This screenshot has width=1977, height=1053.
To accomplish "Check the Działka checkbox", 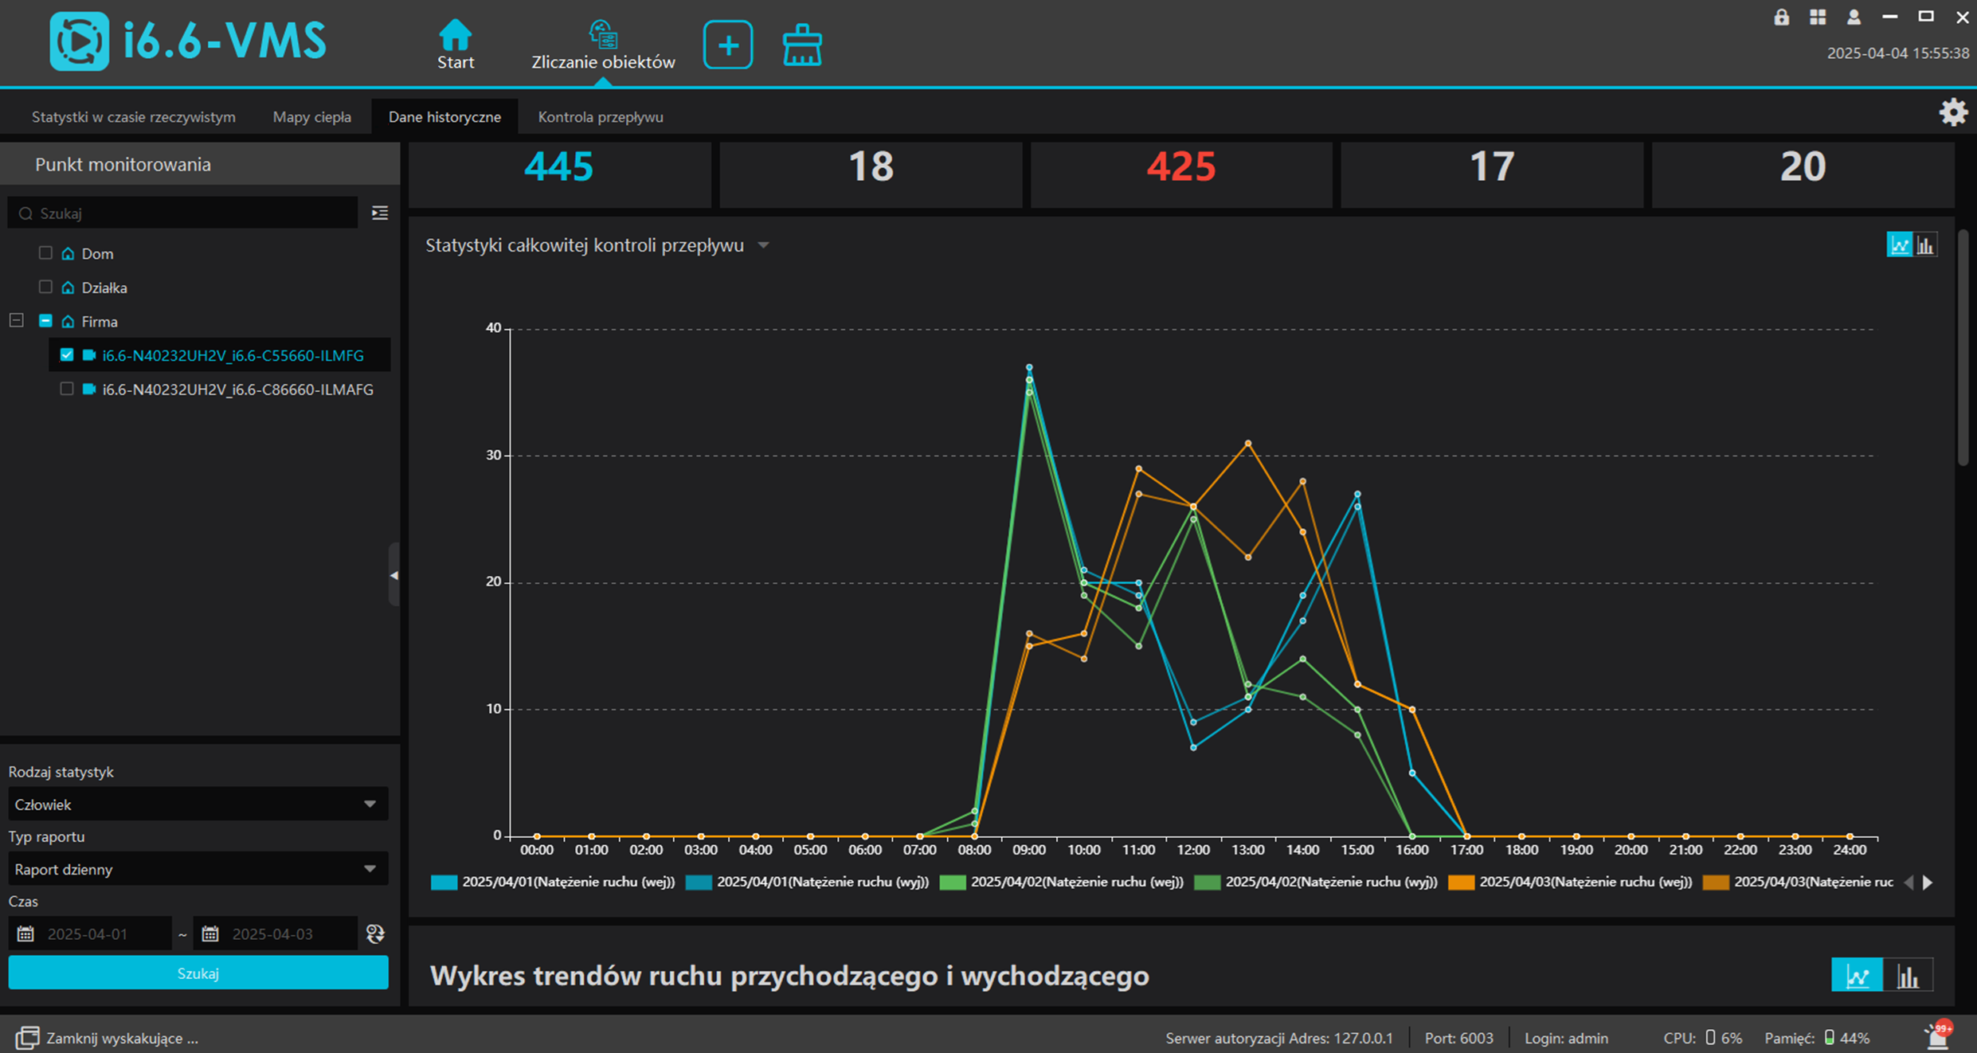I will [x=45, y=287].
